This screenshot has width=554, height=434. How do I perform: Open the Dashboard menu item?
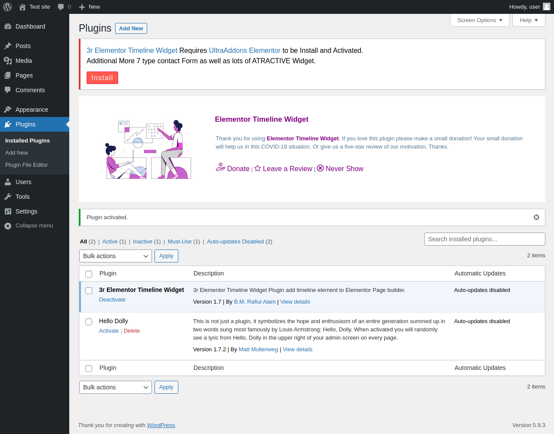click(x=35, y=26)
